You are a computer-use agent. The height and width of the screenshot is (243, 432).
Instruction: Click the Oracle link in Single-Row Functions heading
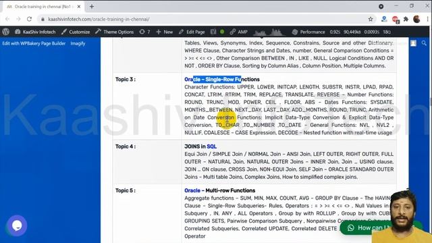click(192, 80)
